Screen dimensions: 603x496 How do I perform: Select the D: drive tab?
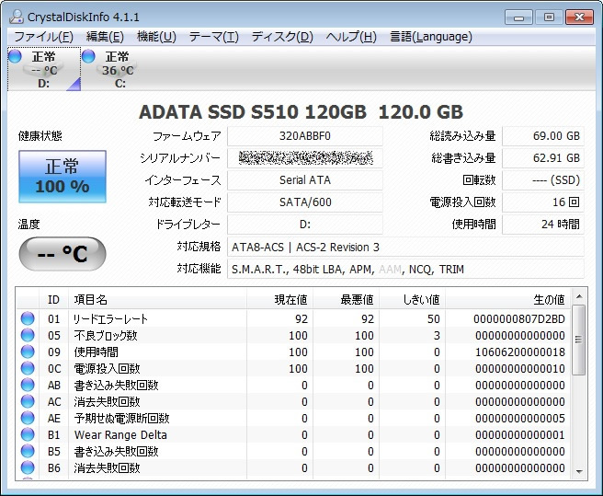pyautogui.click(x=44, y=69)
